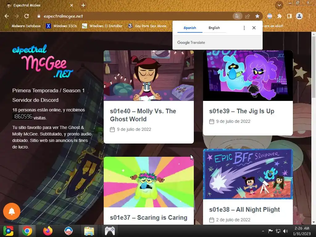Open the game controller taskbar app
The image size is (316, 237).
click(110, 231)
